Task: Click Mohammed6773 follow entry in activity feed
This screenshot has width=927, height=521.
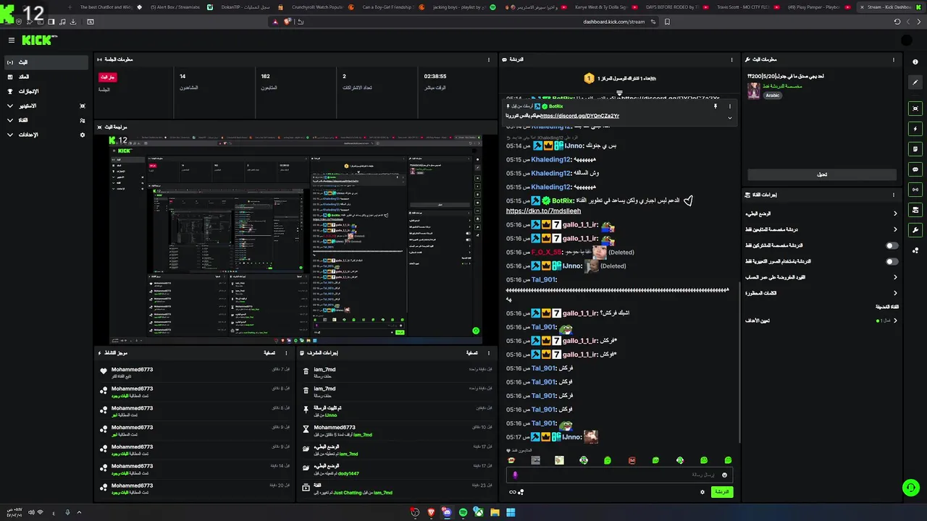Action: coord(195,373)
